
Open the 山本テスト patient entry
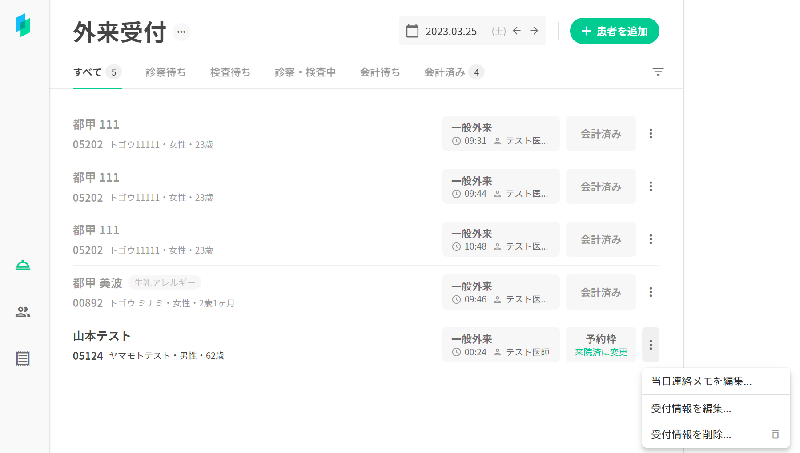(x=102, y=336)
